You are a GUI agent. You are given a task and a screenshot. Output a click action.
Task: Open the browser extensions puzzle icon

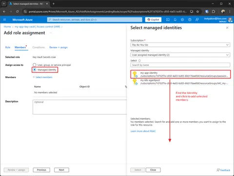coord(214,12)
